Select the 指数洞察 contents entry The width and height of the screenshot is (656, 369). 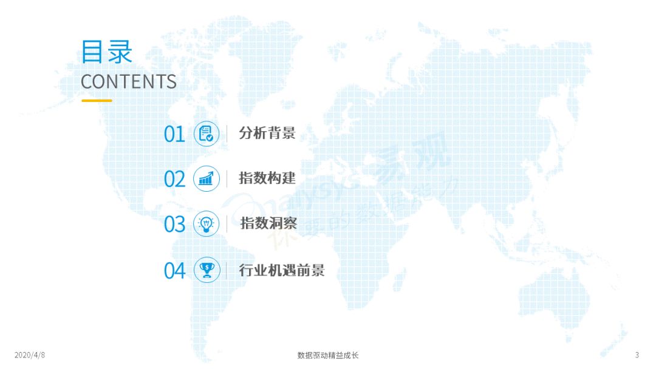(x=268, y=224)
